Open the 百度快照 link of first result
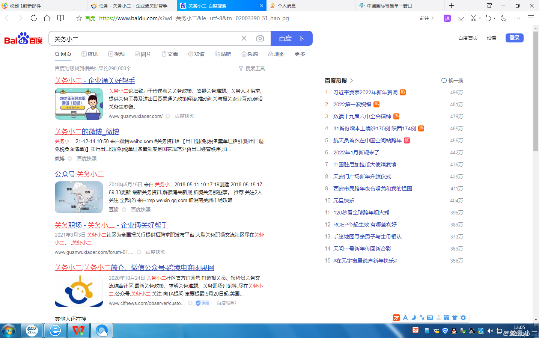 click(185, 116)
